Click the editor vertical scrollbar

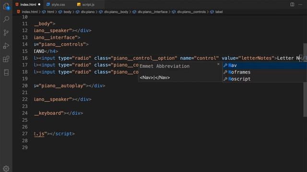(305, 80)
